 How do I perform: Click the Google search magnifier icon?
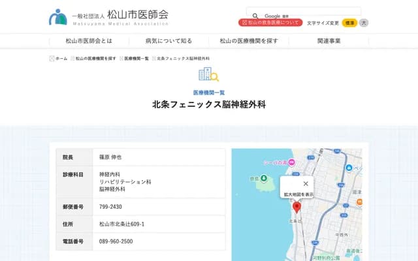255,15
